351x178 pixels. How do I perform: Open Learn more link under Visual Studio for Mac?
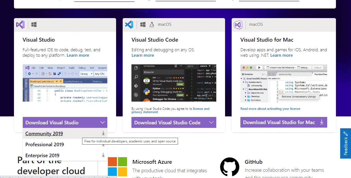tap(281, 55)
